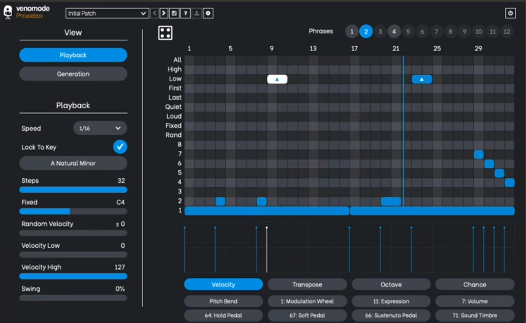Image resolution: width=526 pixels, height=323 pixels.
Task: Select the Chance lane tab
Action: (475, 284)
